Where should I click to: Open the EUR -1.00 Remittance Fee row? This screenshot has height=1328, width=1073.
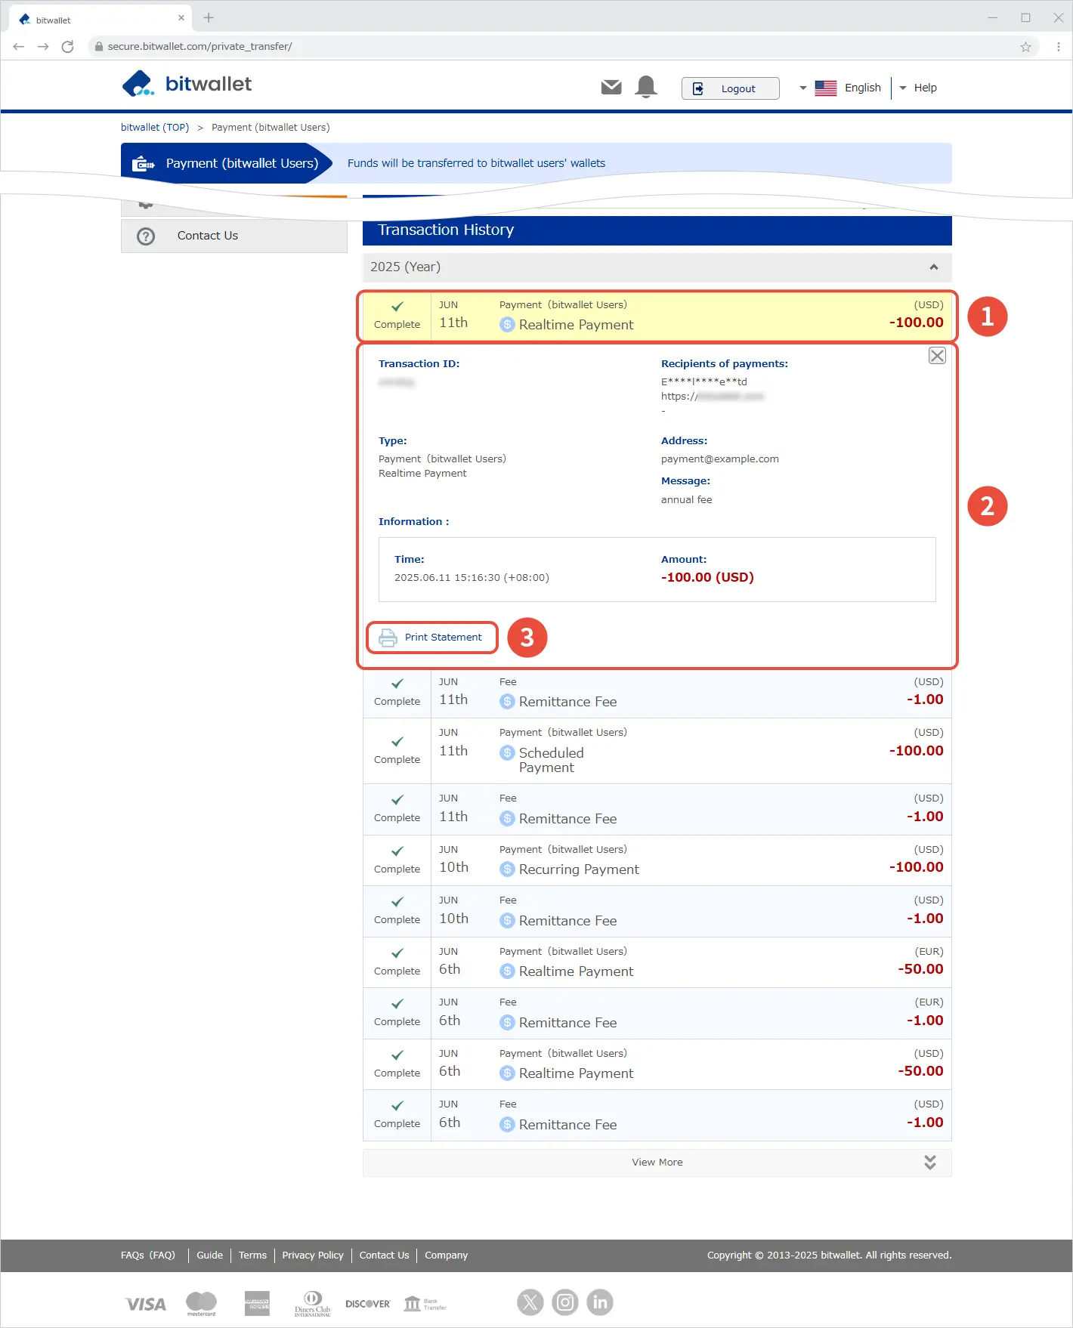pos(657,1014)
